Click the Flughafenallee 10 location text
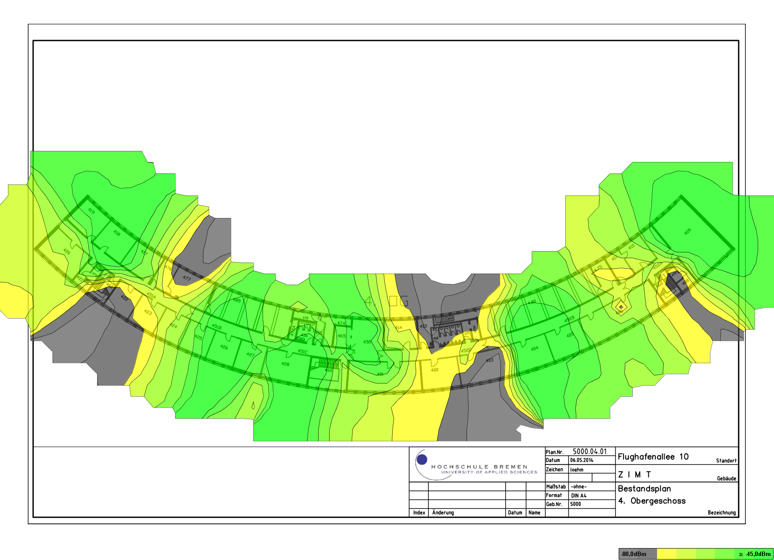774x560 pixels. pos(653,457)
